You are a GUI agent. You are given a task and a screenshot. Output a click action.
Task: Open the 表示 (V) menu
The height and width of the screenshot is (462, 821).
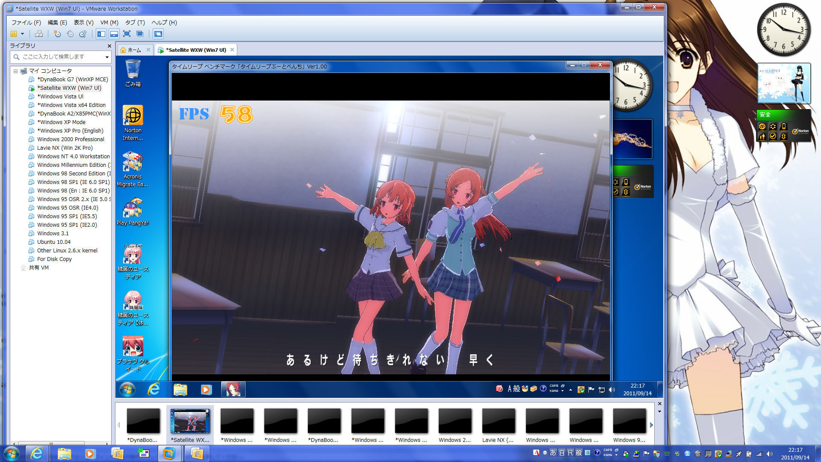point(84,22)
